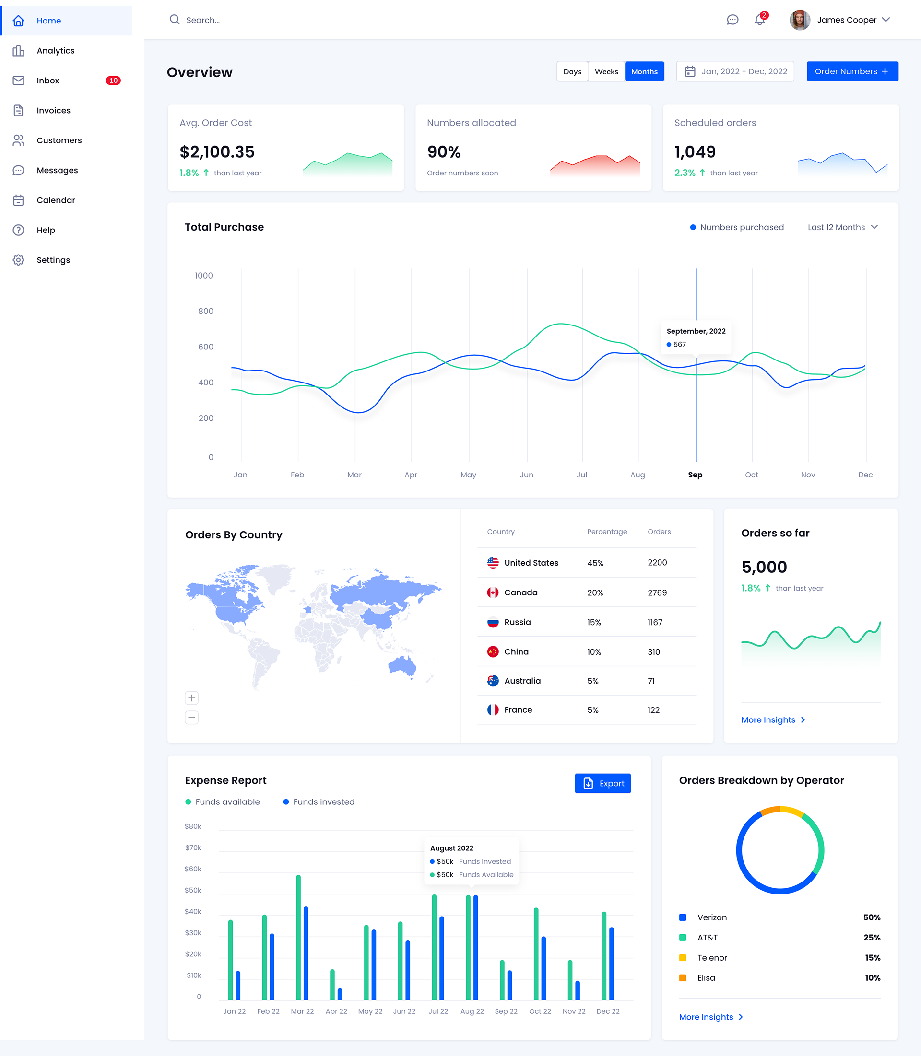Screen dimensions: 921x1056
Task: Click the Inbox envelope icon
Action: pyautogui.click(x=19, y=81)
